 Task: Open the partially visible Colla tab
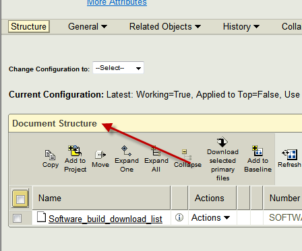(292, 27)
